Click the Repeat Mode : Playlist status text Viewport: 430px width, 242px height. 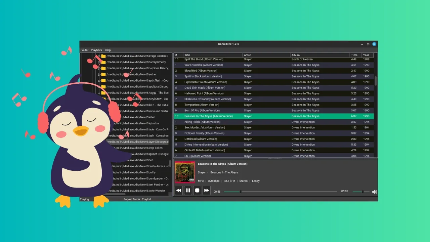(x=137, y=199)
